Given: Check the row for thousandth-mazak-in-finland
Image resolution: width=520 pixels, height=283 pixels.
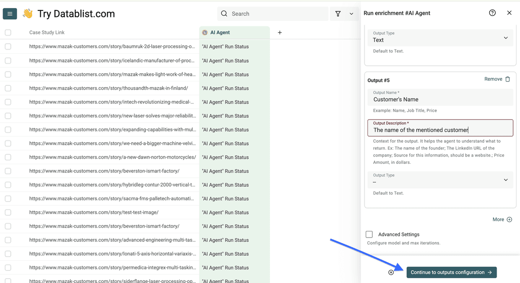Looking at the screenshot, I should 8,88.
